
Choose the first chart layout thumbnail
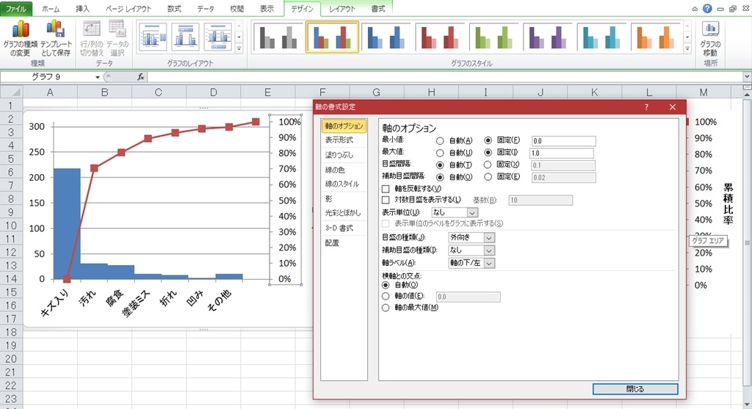pos(153,37)
